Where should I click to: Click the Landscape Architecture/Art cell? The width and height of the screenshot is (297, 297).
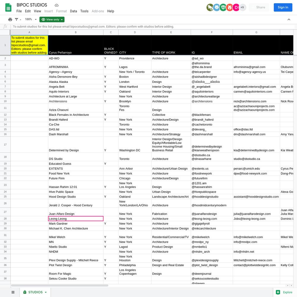click(171, 197)
